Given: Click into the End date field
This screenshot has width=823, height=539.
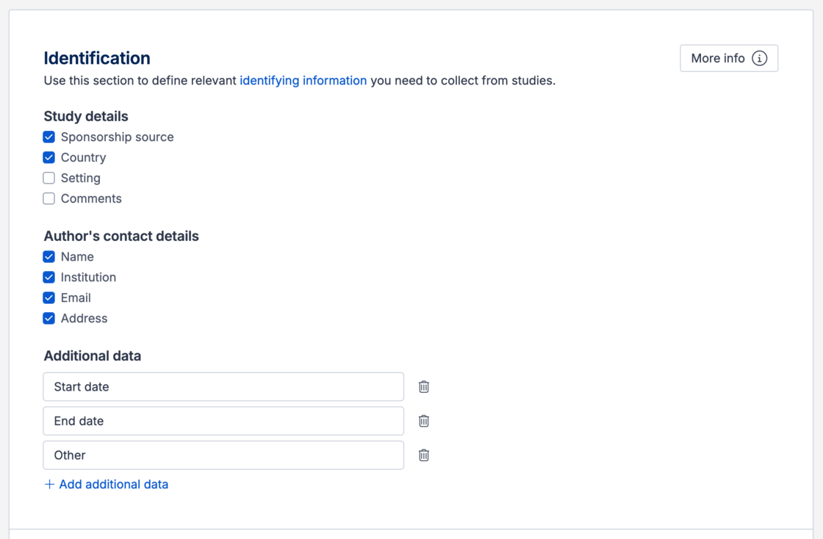Looking at the screenshot, I should point(223,421).
